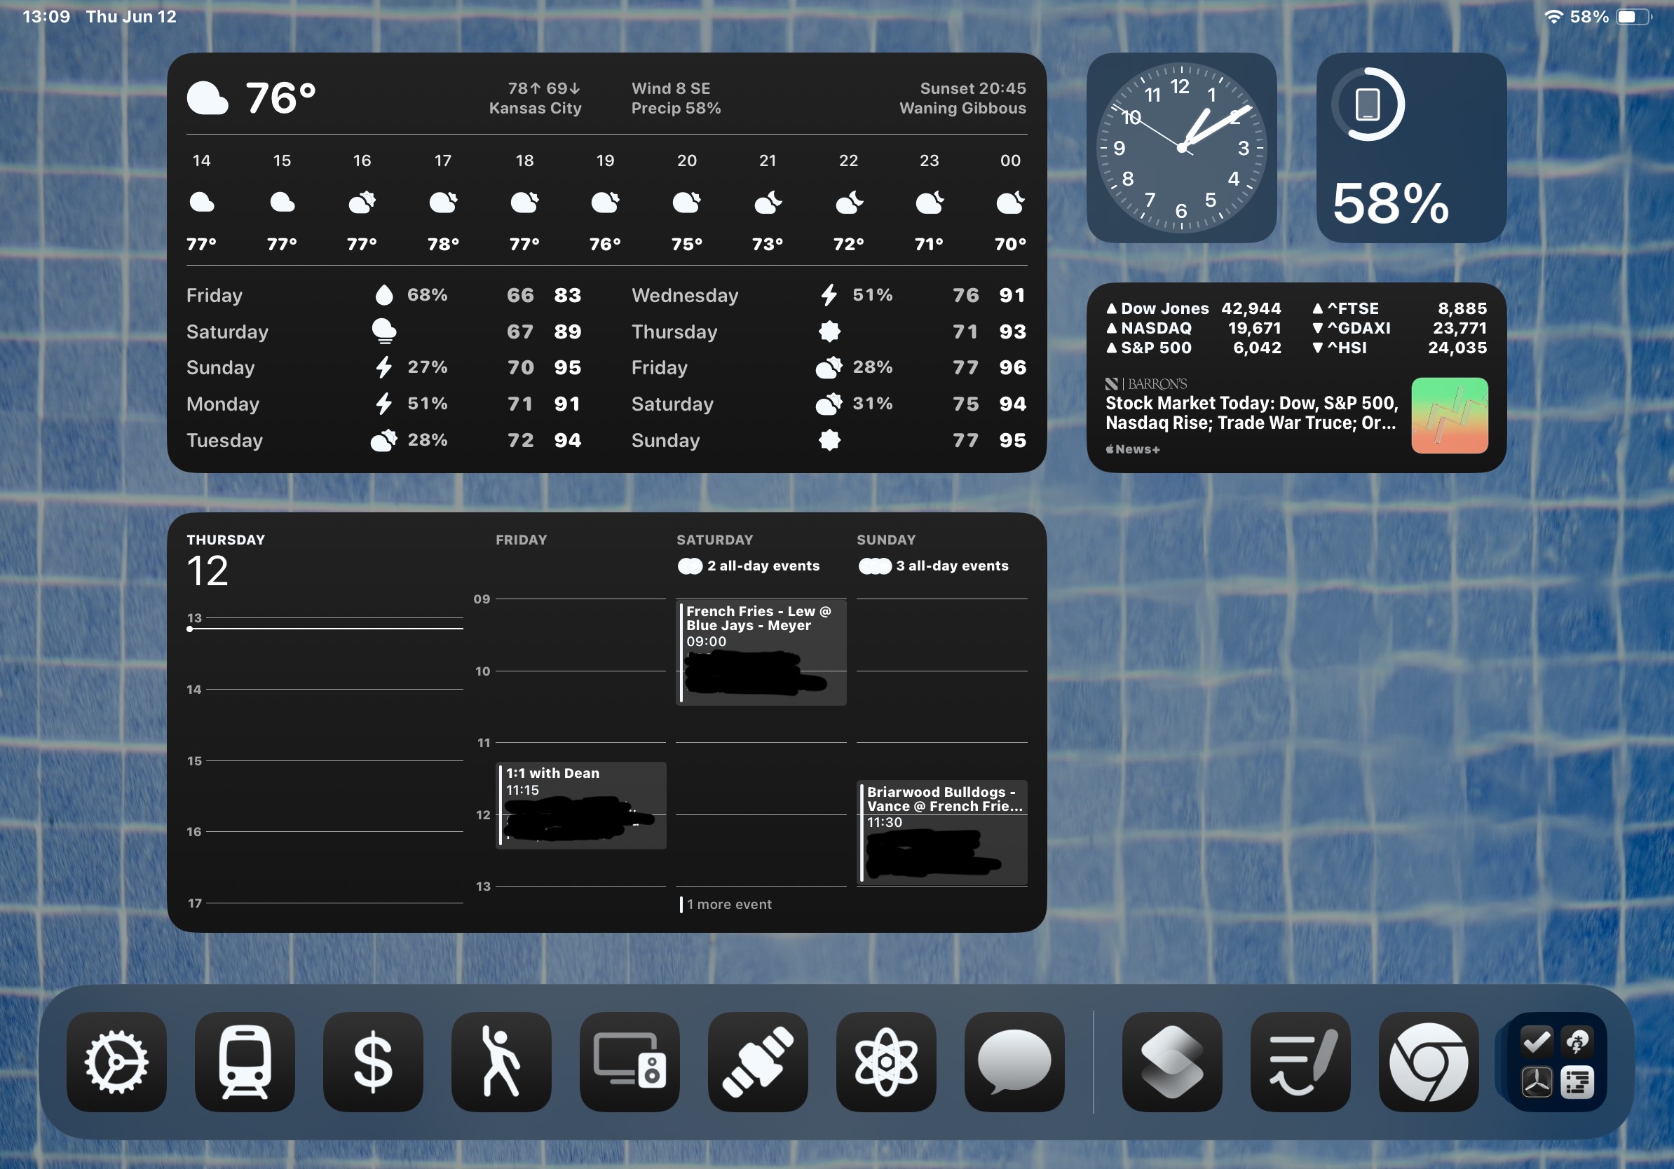Image resolution: width=1674 pixels, height=1169 pixels.
Task: Launch the dollar sign finance app
Action: click(374, 1062)
